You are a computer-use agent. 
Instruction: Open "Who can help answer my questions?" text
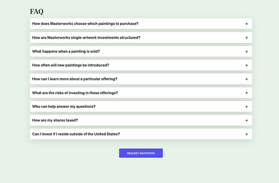pos(64,106)
